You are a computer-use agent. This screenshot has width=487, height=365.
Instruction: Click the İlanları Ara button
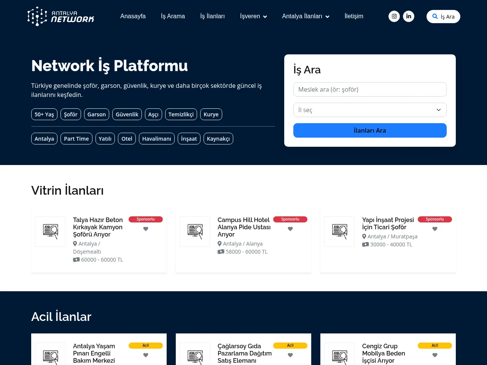click(x=370, y=130)
